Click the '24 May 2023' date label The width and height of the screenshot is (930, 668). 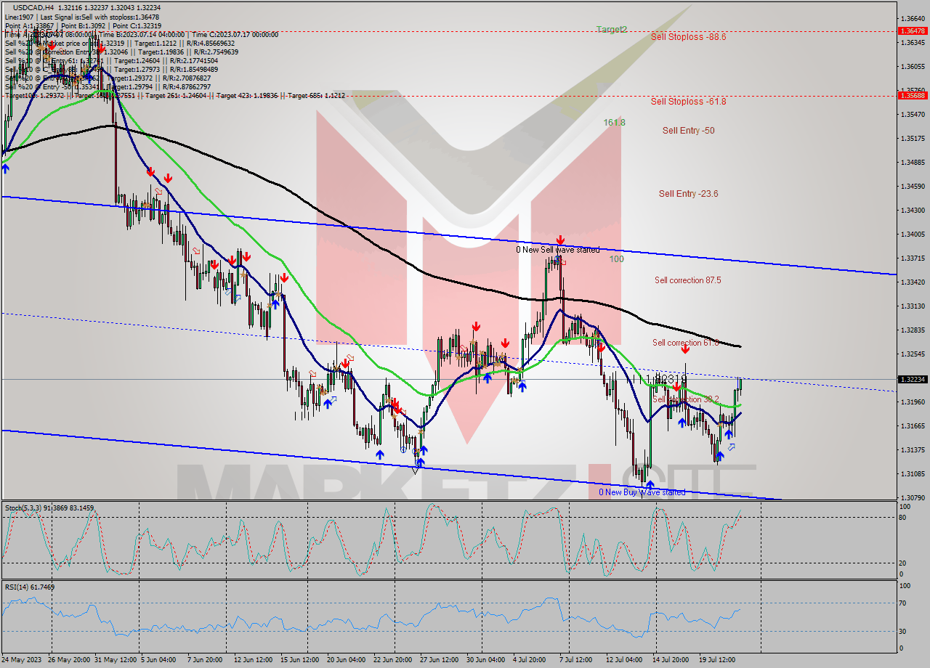point(23,660)
